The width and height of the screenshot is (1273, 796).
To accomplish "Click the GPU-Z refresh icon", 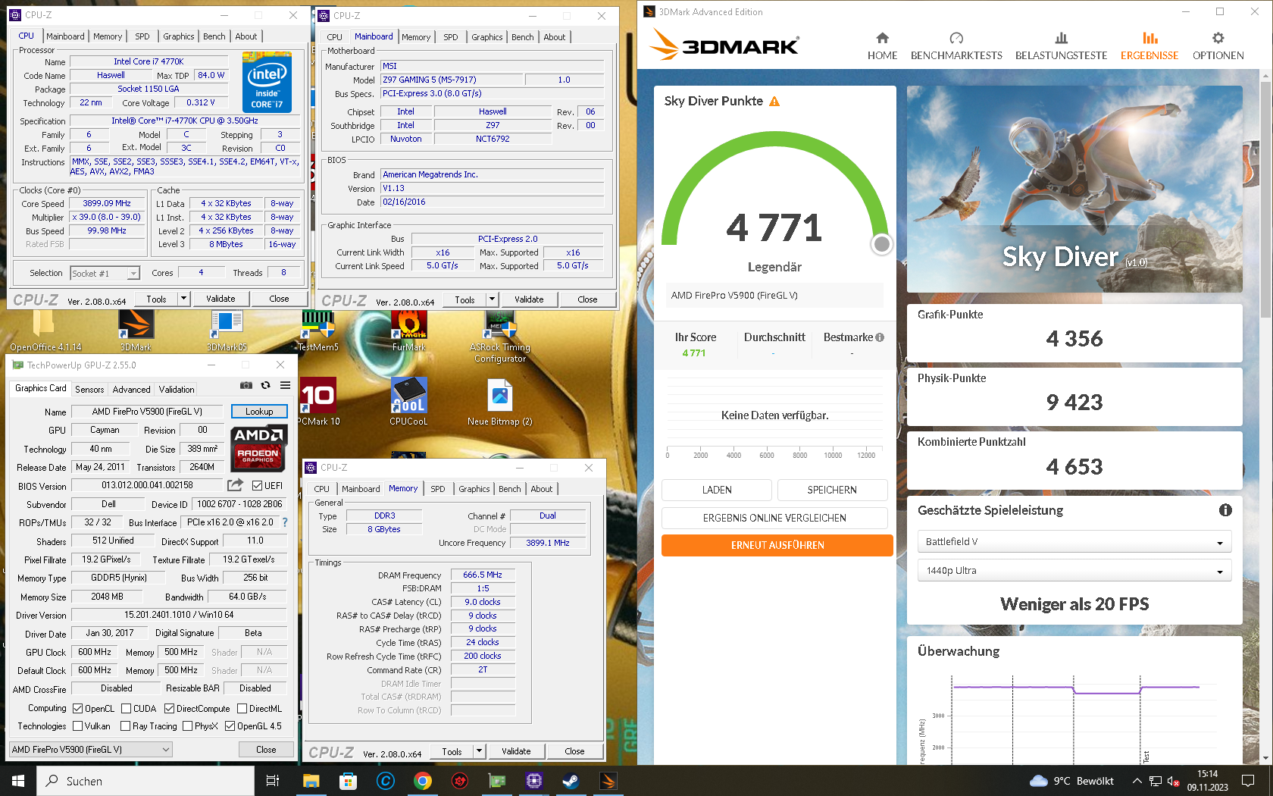I will [266, 385].
